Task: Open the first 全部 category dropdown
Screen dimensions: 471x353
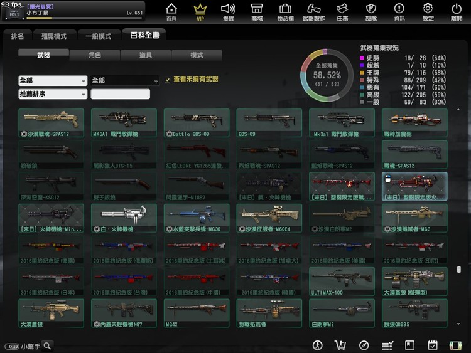Action: (x=53, y=80)
